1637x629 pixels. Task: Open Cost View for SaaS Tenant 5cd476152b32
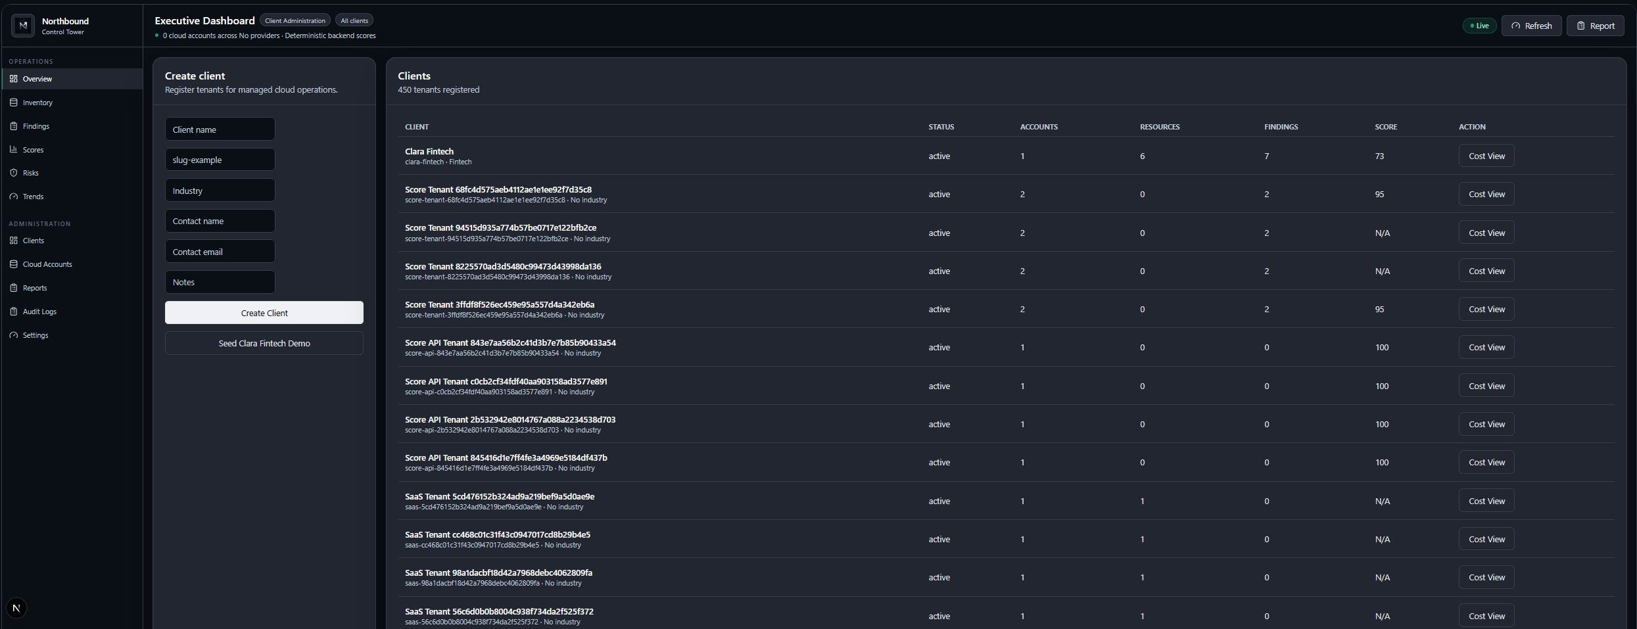[1486, 501]
